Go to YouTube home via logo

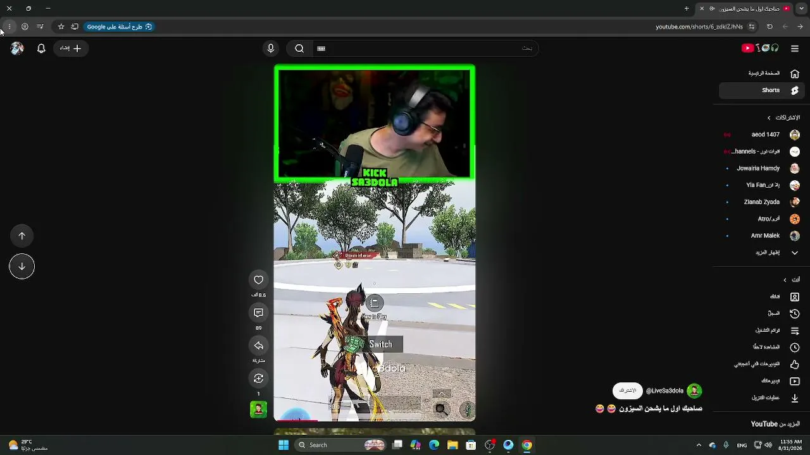click(760, 48)
